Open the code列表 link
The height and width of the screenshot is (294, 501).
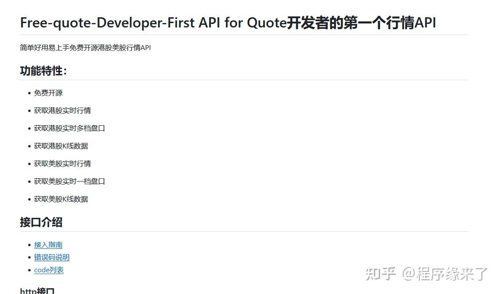coord(49,270)
